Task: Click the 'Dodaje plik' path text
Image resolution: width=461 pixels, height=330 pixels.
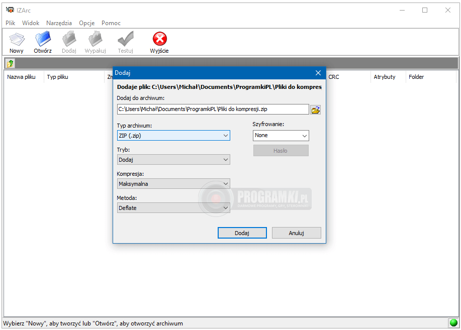Action: point(219,87)
